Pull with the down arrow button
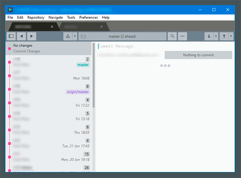This screenshot has height=178, width=241. [209, 36]
